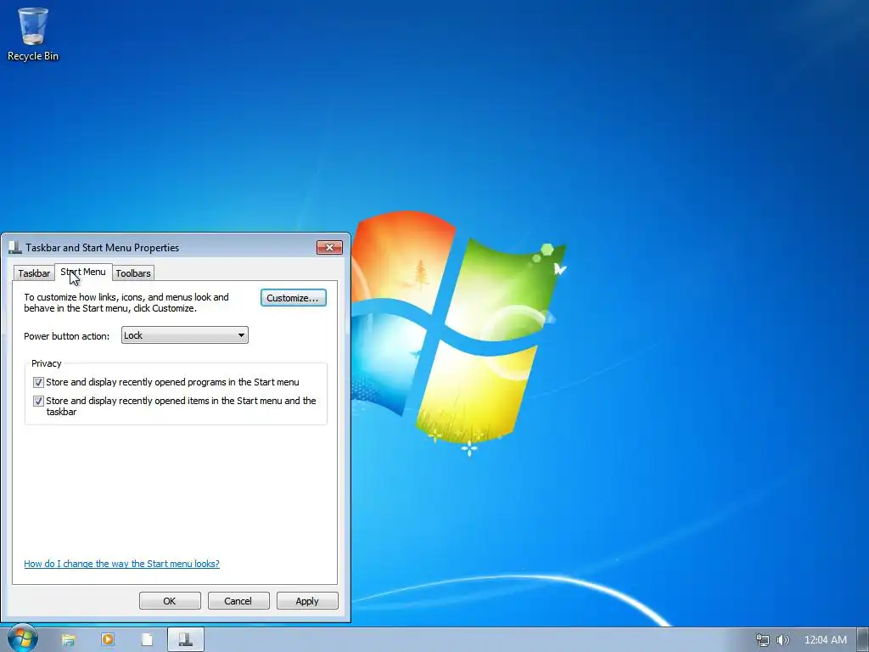Viewport: 869px width, 652px height.
Task: Open the Recycle Bin desktop icon
Action: 33,34
